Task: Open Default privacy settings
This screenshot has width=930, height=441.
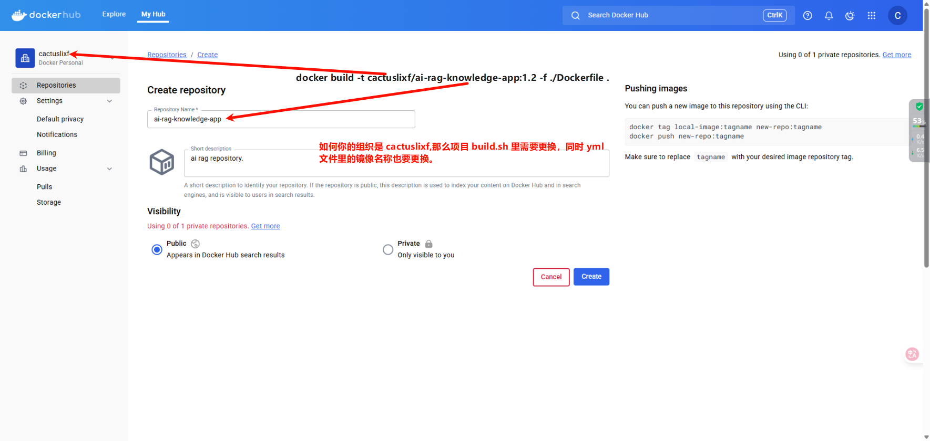Action: pos(60,119)
